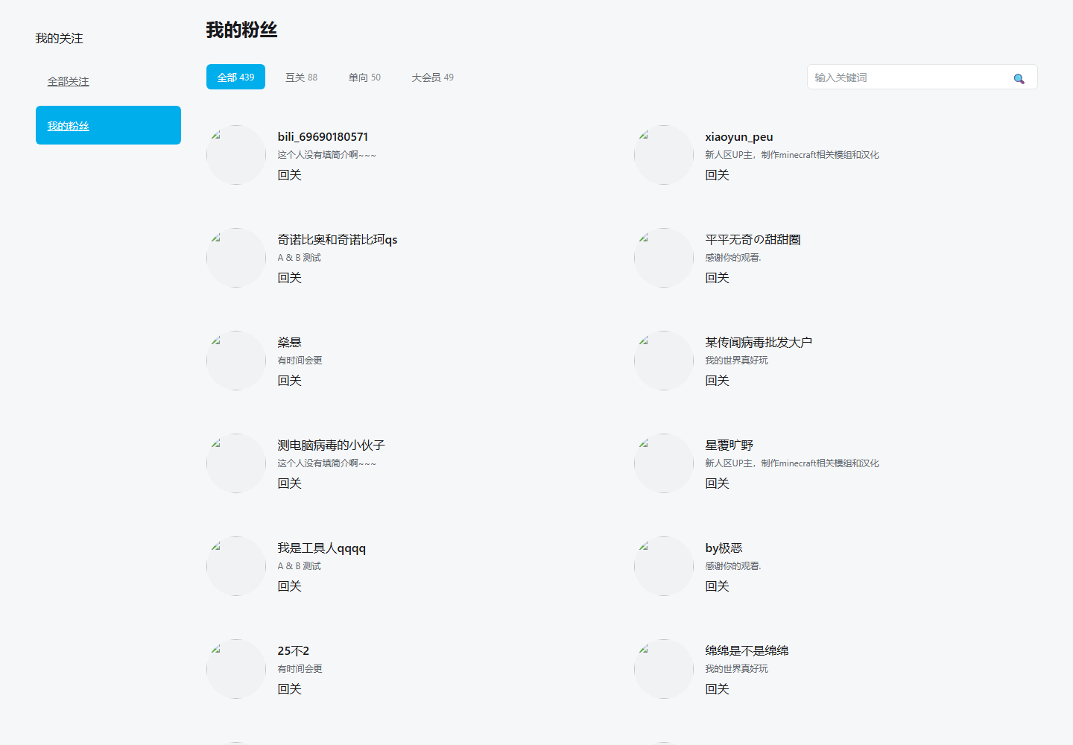Click 回关 under 某传闻病毒批发大户
Screen dimensions: 1073x745
tap(717, 381)
